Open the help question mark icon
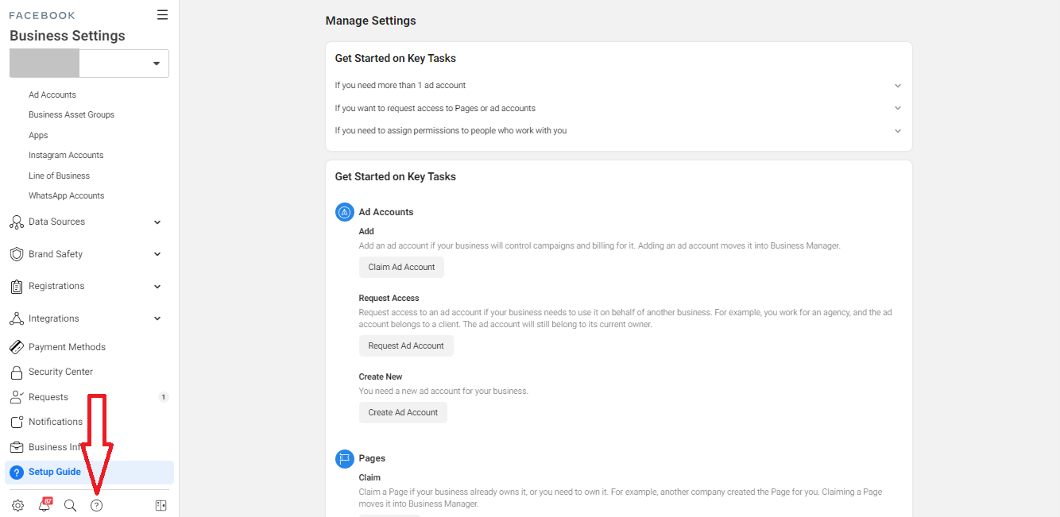 click(96, 506)
